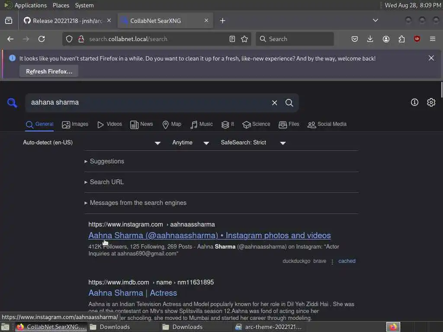This screenshot has height=332, width=443.
Task: Open the Firefox downloads panel
Action: click(370, 39)
